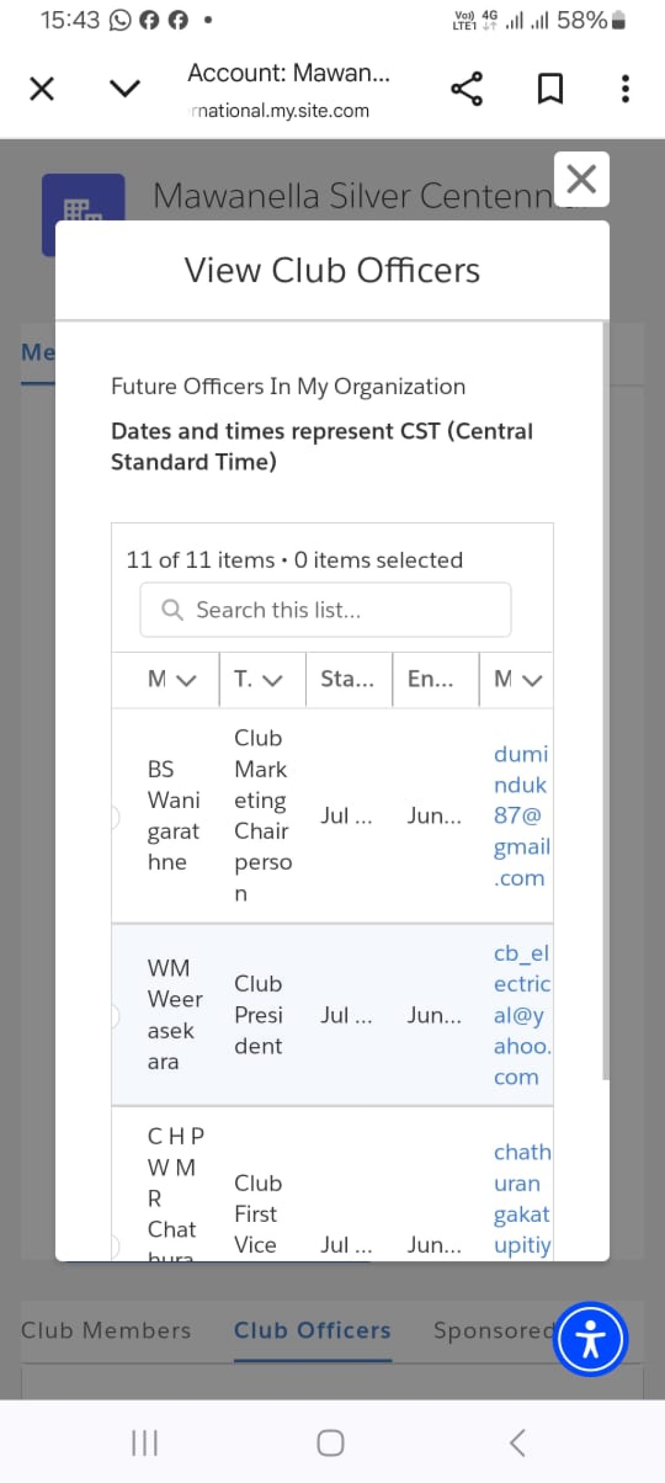
Task: Select the WM Weerasekara row radio button
Action: pos(114,1015)
